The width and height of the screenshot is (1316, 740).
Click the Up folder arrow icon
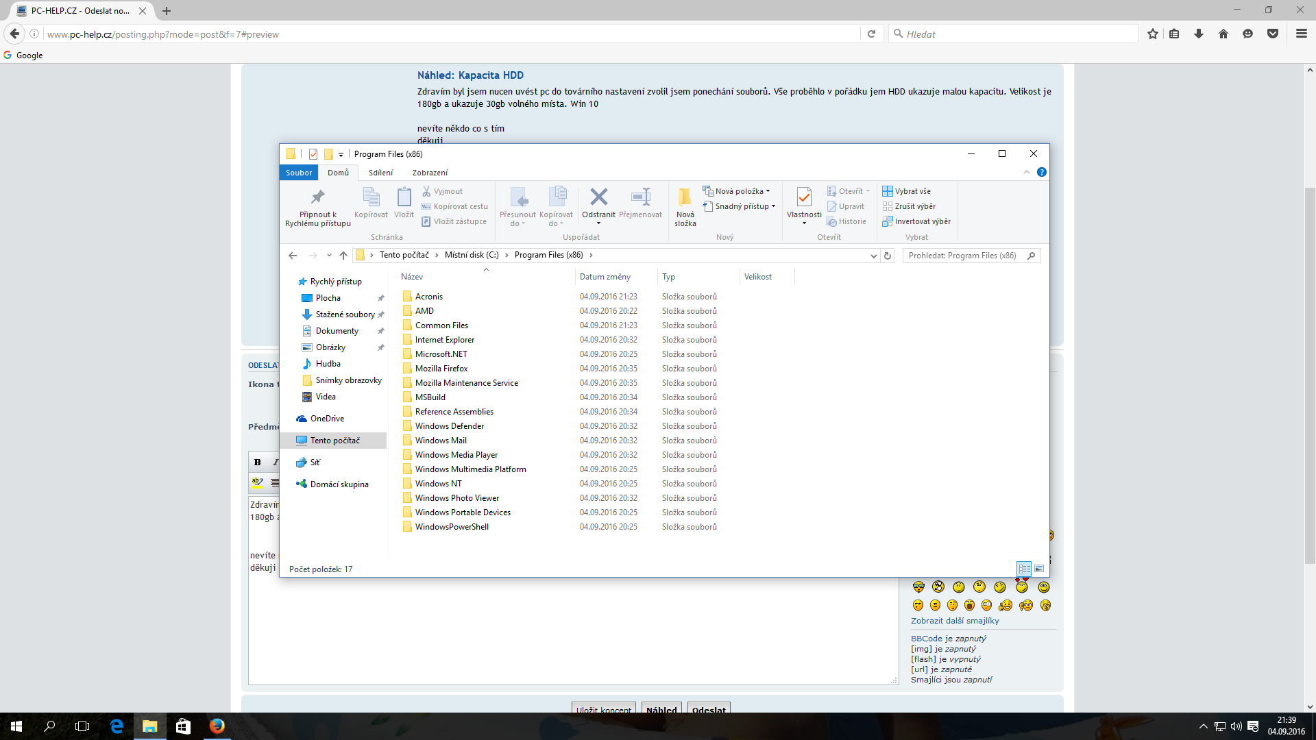click(343, 256)
